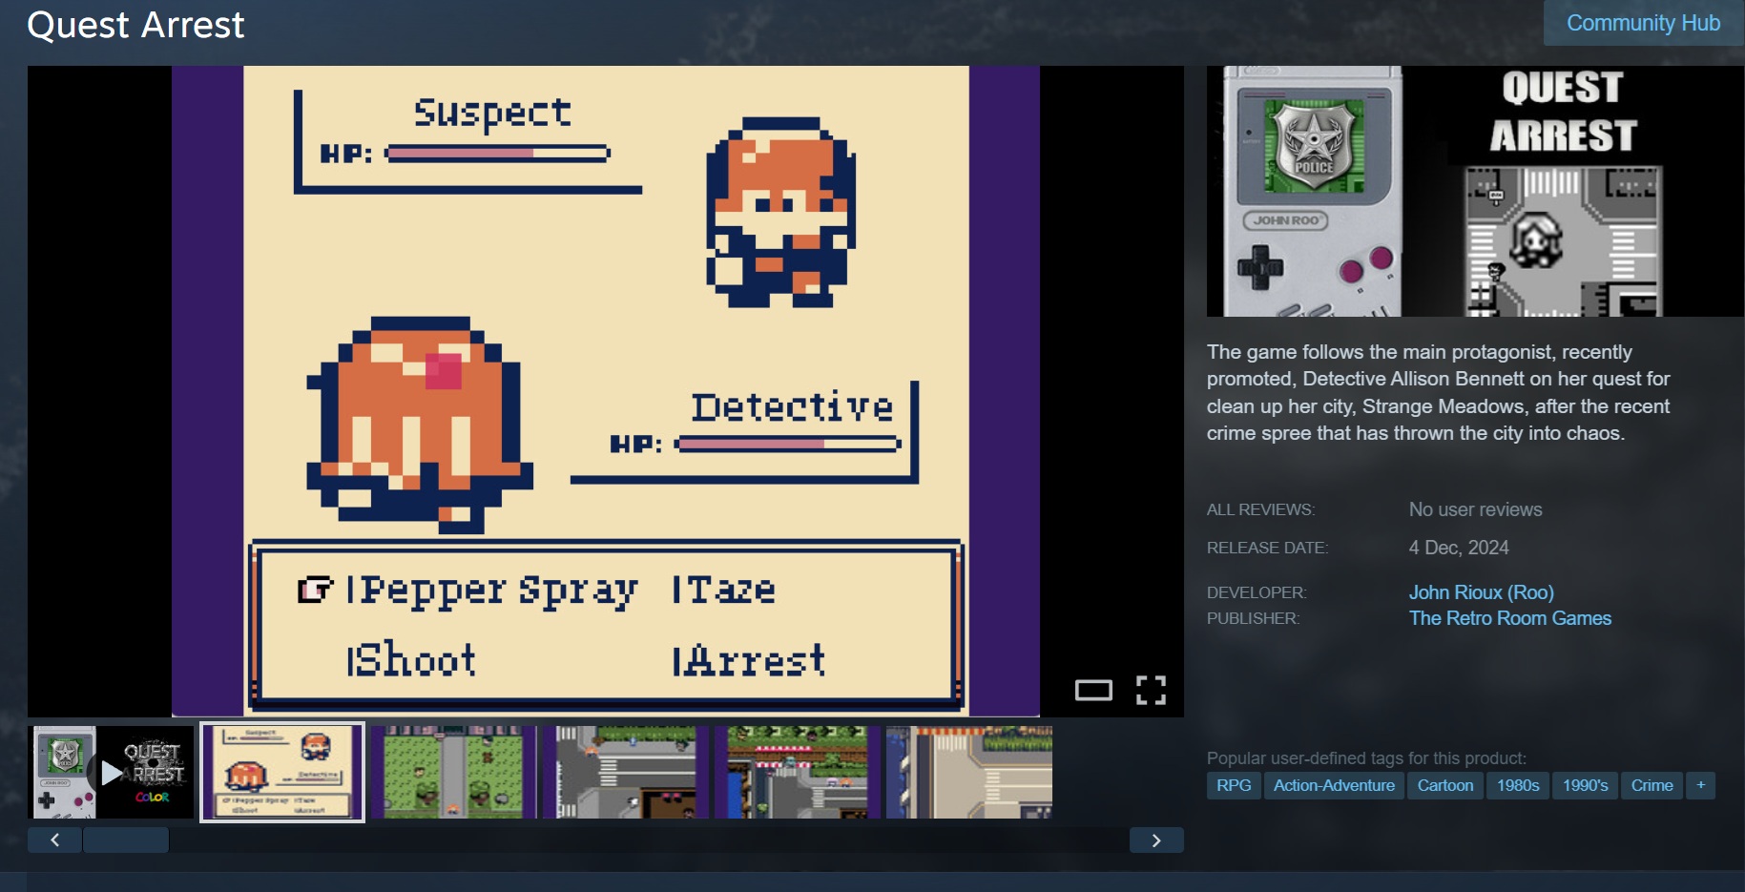Select the battle screen screenshot thumbnail
1745x892 pixels.
[282, 772]
